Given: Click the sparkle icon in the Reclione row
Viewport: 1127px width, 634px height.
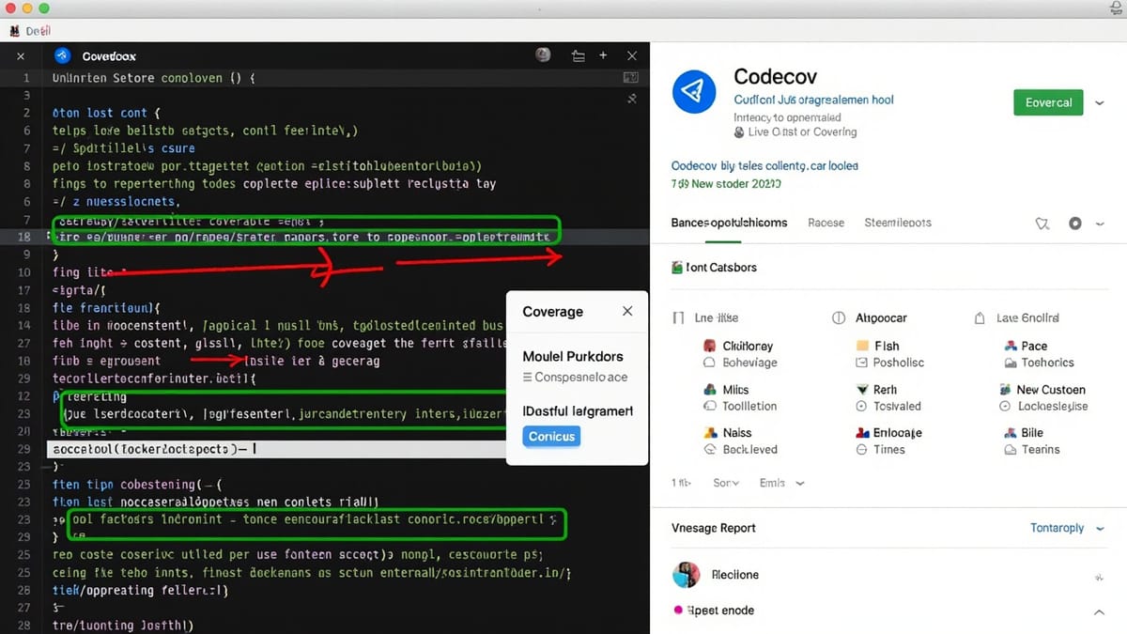Looking at the screenshot, I should [x=1099, y=577].
